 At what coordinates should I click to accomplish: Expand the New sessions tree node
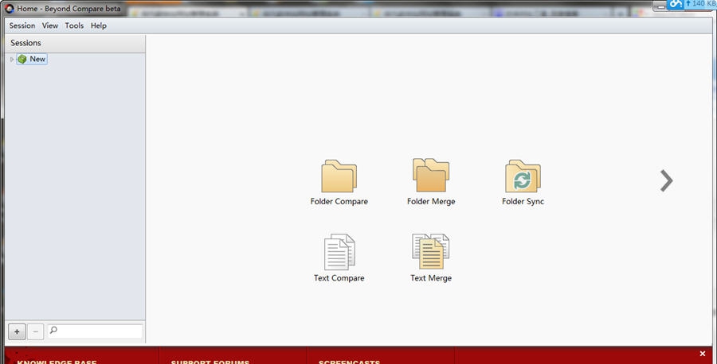pos(12,60)
